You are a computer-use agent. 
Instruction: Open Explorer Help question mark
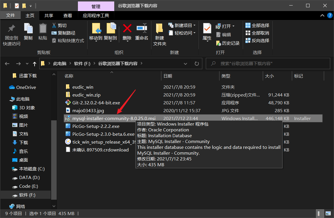tap(330, 15)
